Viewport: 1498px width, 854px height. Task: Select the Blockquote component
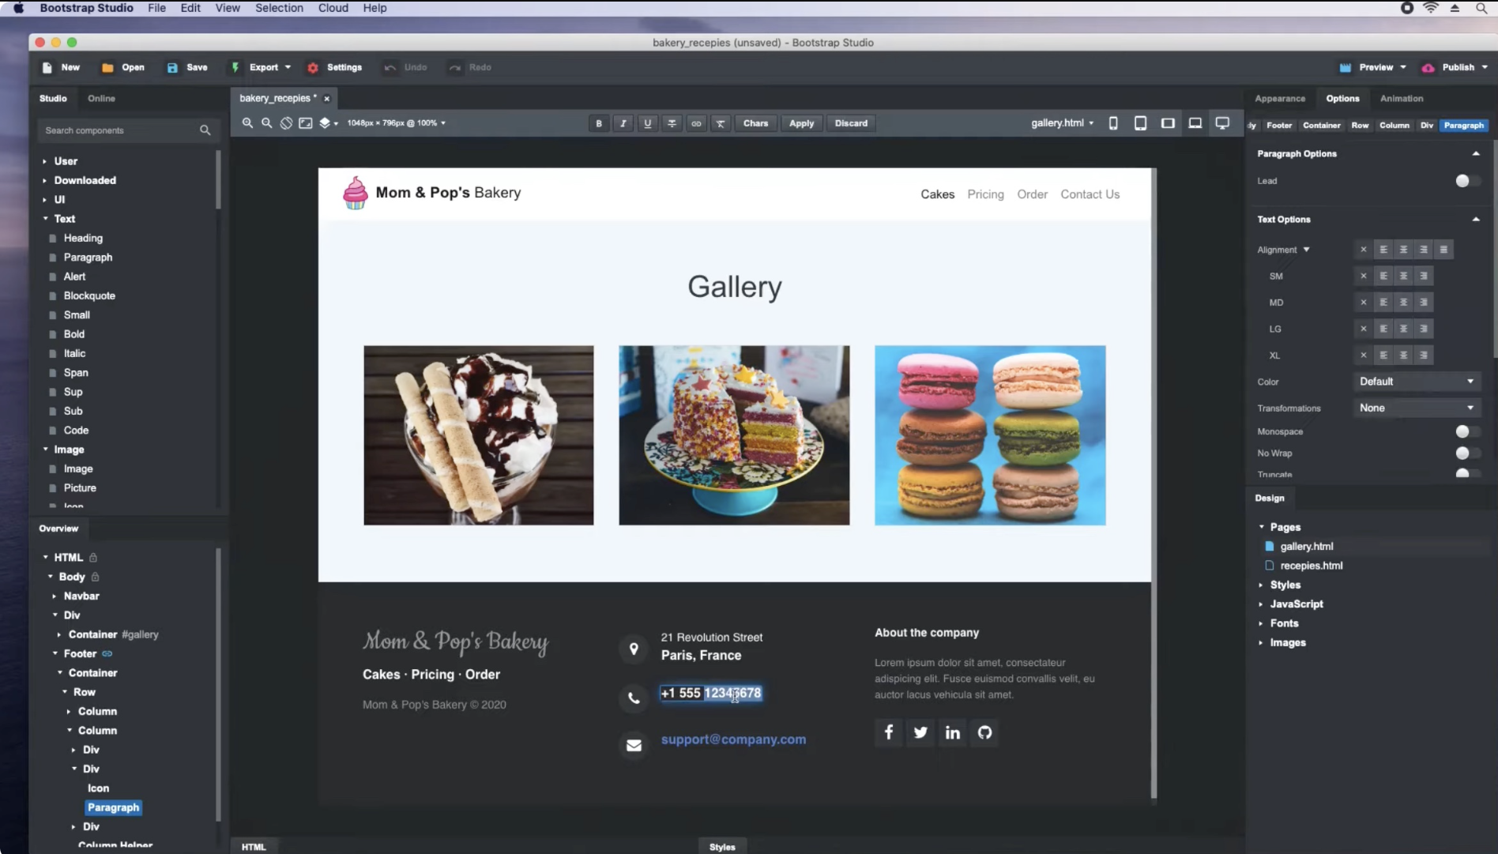pyautogui.click(x=89, y=296)
